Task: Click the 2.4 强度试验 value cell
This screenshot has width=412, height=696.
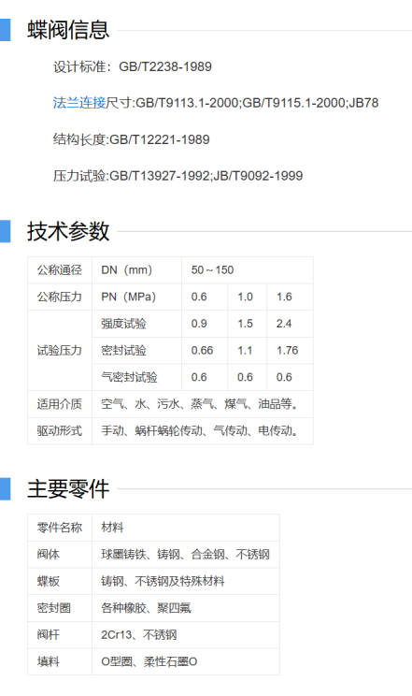Action: pyautogui.click(x=290, y=324)
